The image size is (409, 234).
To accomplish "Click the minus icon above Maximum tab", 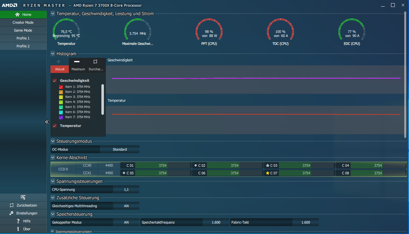I will click(x=77, y=62).
